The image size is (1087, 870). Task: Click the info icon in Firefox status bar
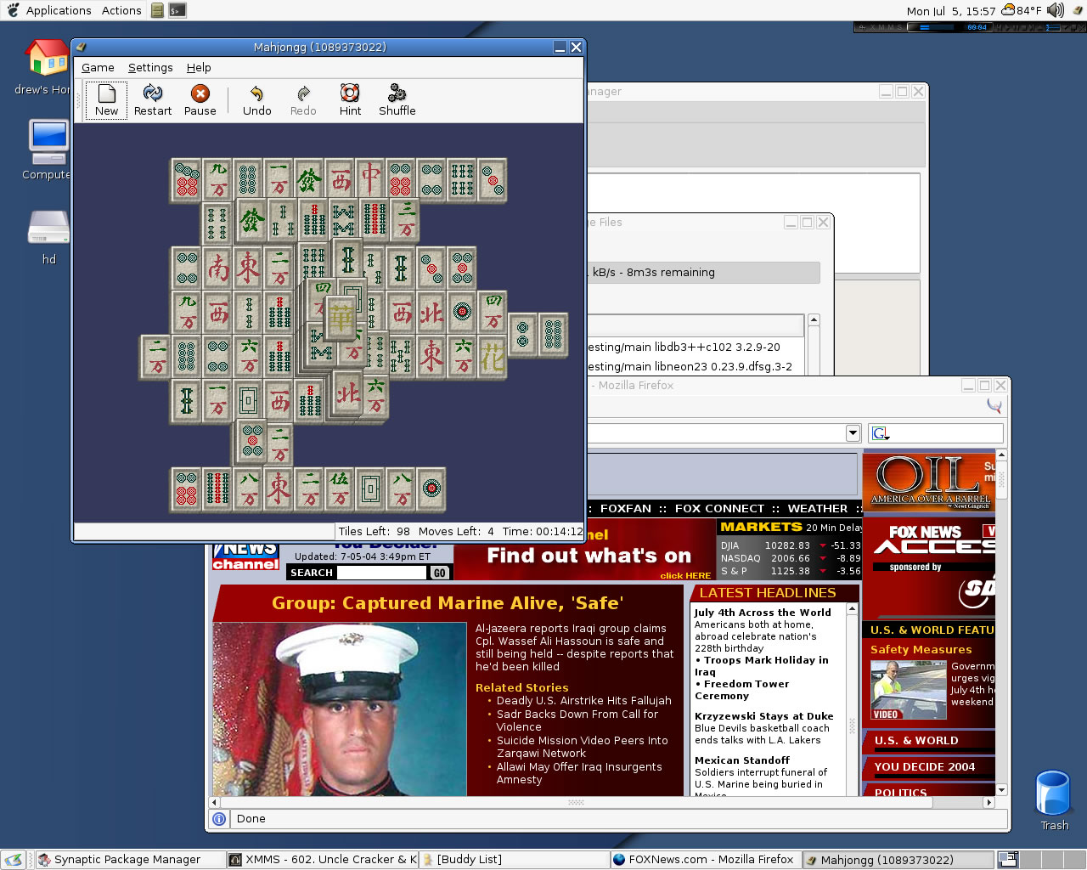click(219, 819)
